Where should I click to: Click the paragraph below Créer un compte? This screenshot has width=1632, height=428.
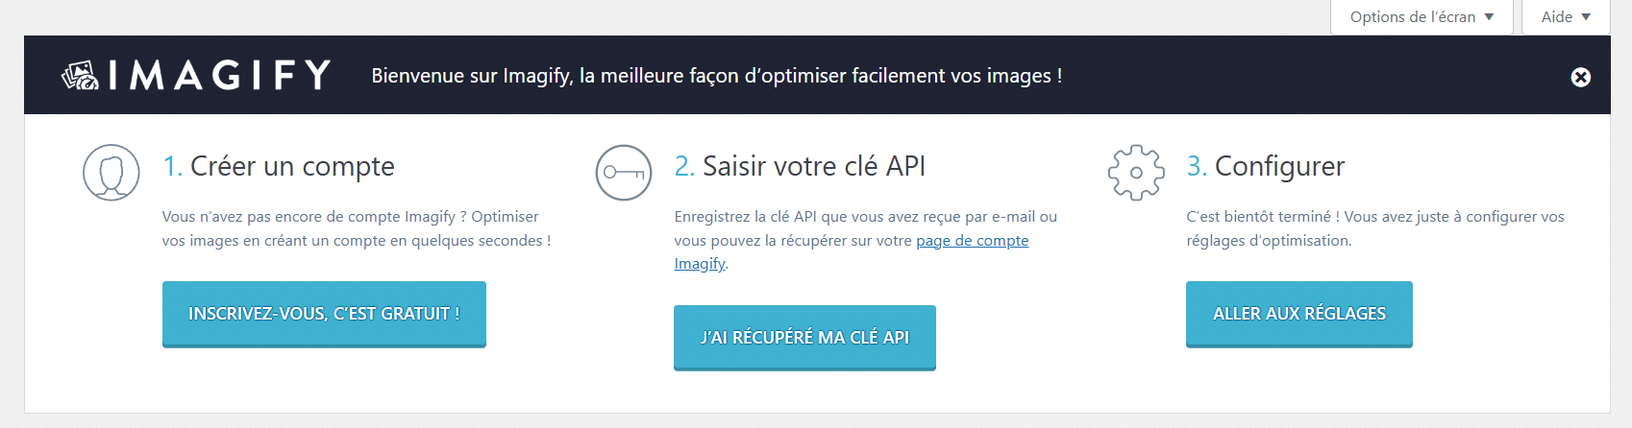(x=356, y=228)
